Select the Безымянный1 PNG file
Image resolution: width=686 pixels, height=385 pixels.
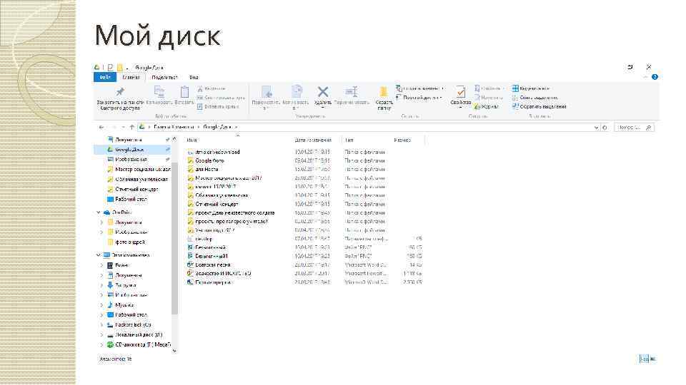pos(207,256)
